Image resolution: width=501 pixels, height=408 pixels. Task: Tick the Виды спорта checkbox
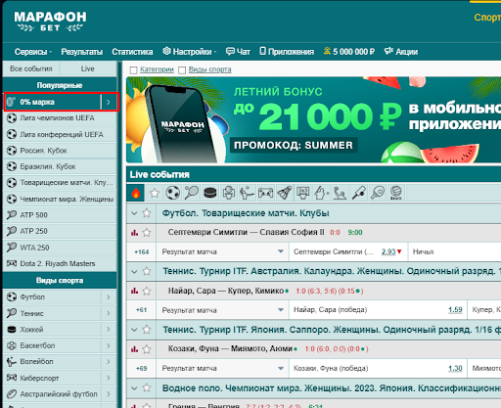click(182, 70)
